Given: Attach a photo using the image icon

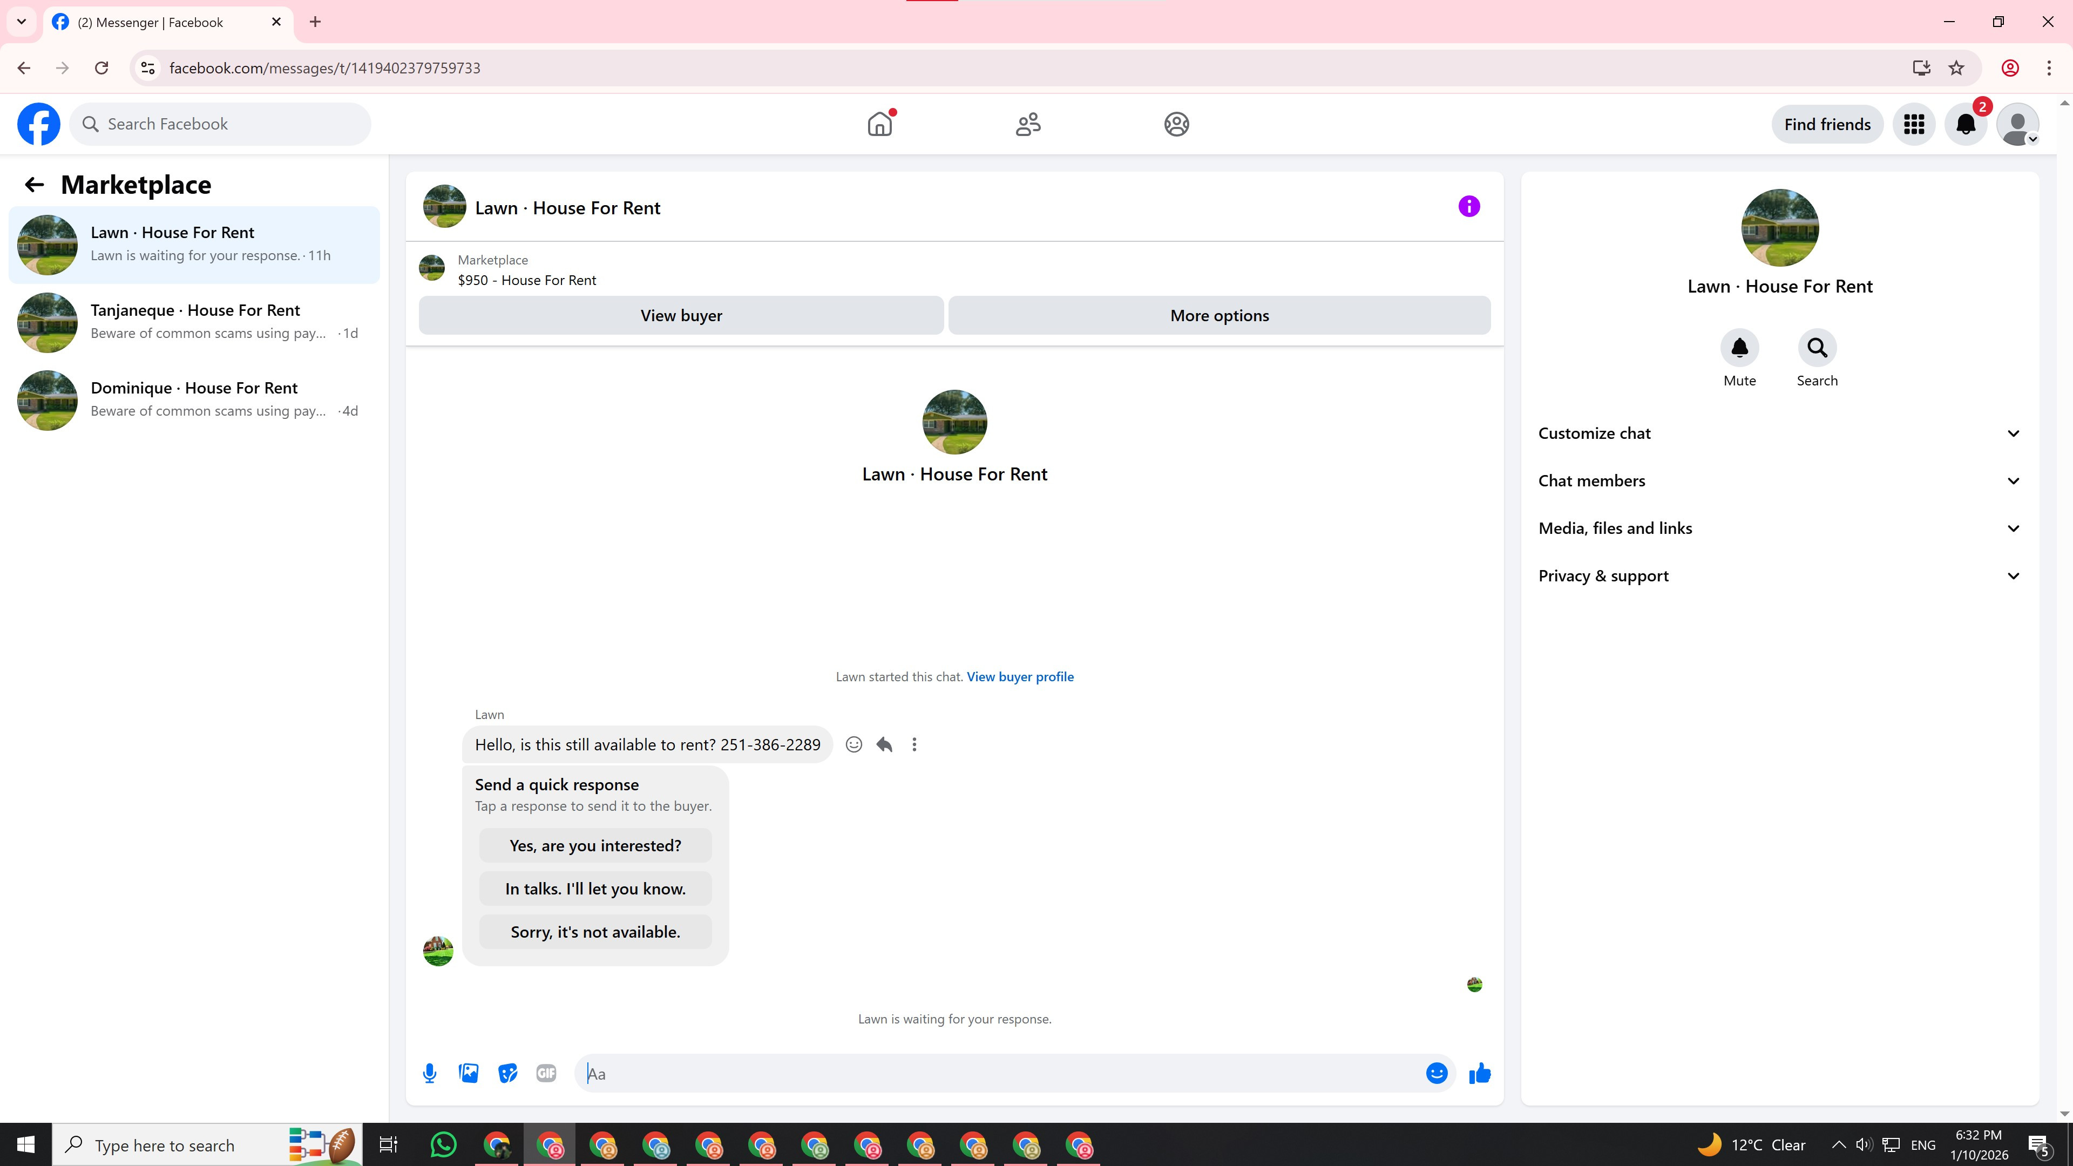Looking at the screenshot, I should [x=469, y=1073].
